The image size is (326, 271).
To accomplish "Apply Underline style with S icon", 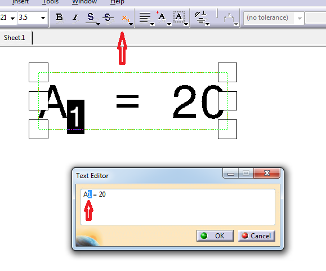I will pyautogui.click(x=91, y=17).
